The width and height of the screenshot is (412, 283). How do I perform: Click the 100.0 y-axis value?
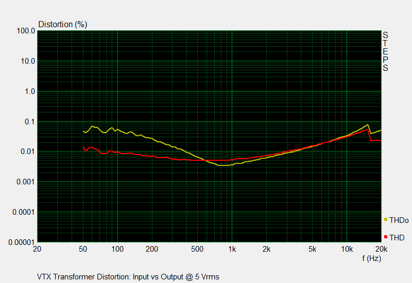[26, 31]
